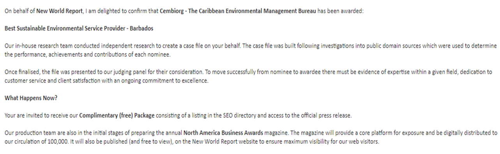
Task: Click "ongoing commitment to excellence" text
Action: [168, 81]
